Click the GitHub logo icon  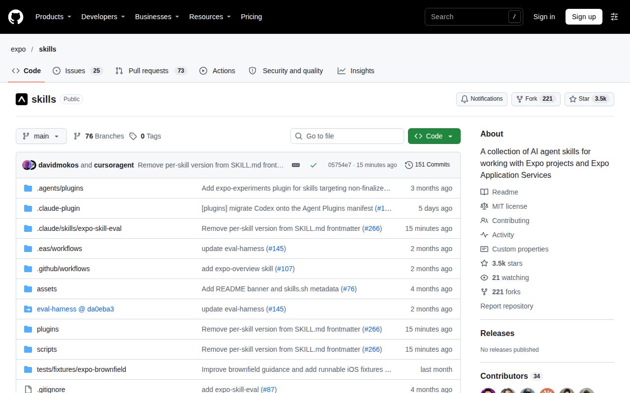tap(16, 17)
